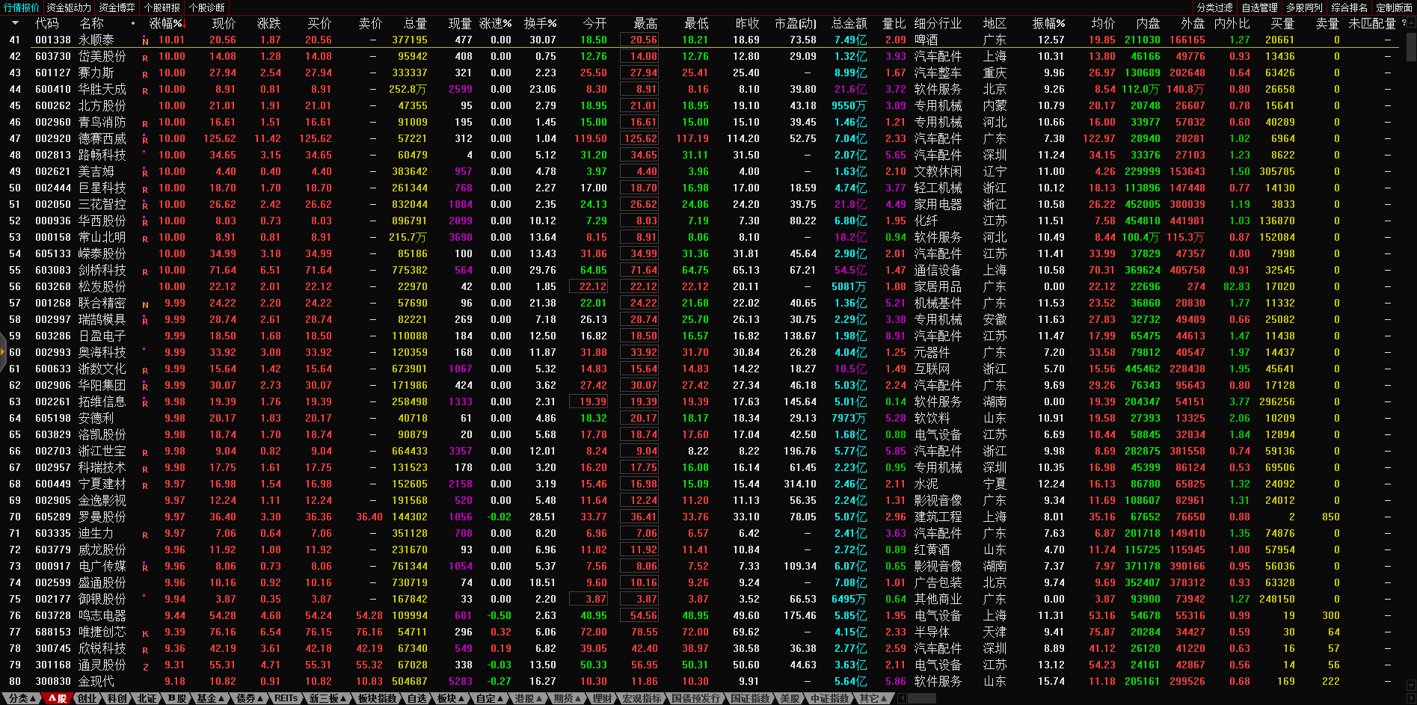The width and height of the screenshot is (1417, 705).
Task: Click the scroll-down arrow on the vertical scrollbar
Action: (1411, 685)
